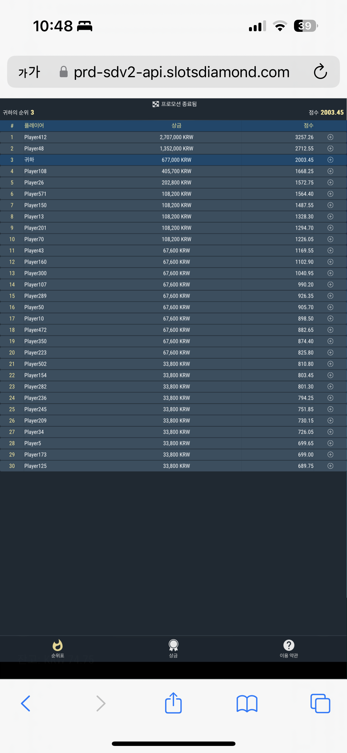Switch to 상금 prizes tab

173,648
